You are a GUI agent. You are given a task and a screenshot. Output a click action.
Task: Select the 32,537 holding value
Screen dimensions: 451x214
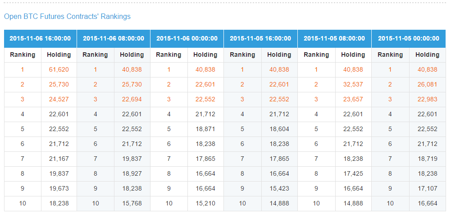[353, 85]
